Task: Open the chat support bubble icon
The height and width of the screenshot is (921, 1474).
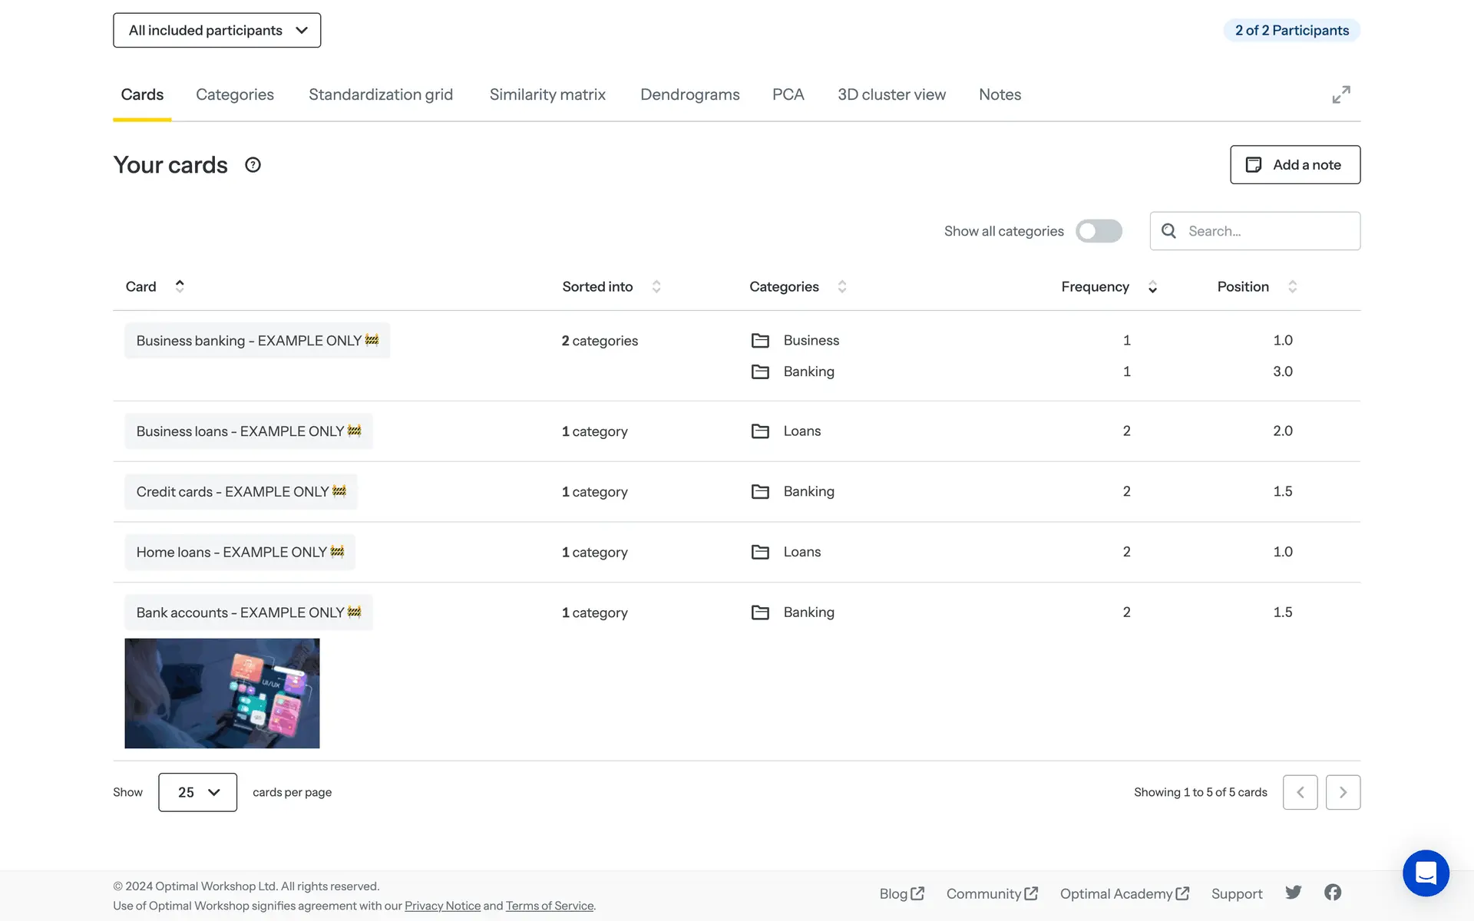Action: 1426,873
